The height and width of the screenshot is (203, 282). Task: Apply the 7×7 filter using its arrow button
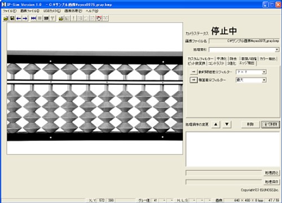193,72
